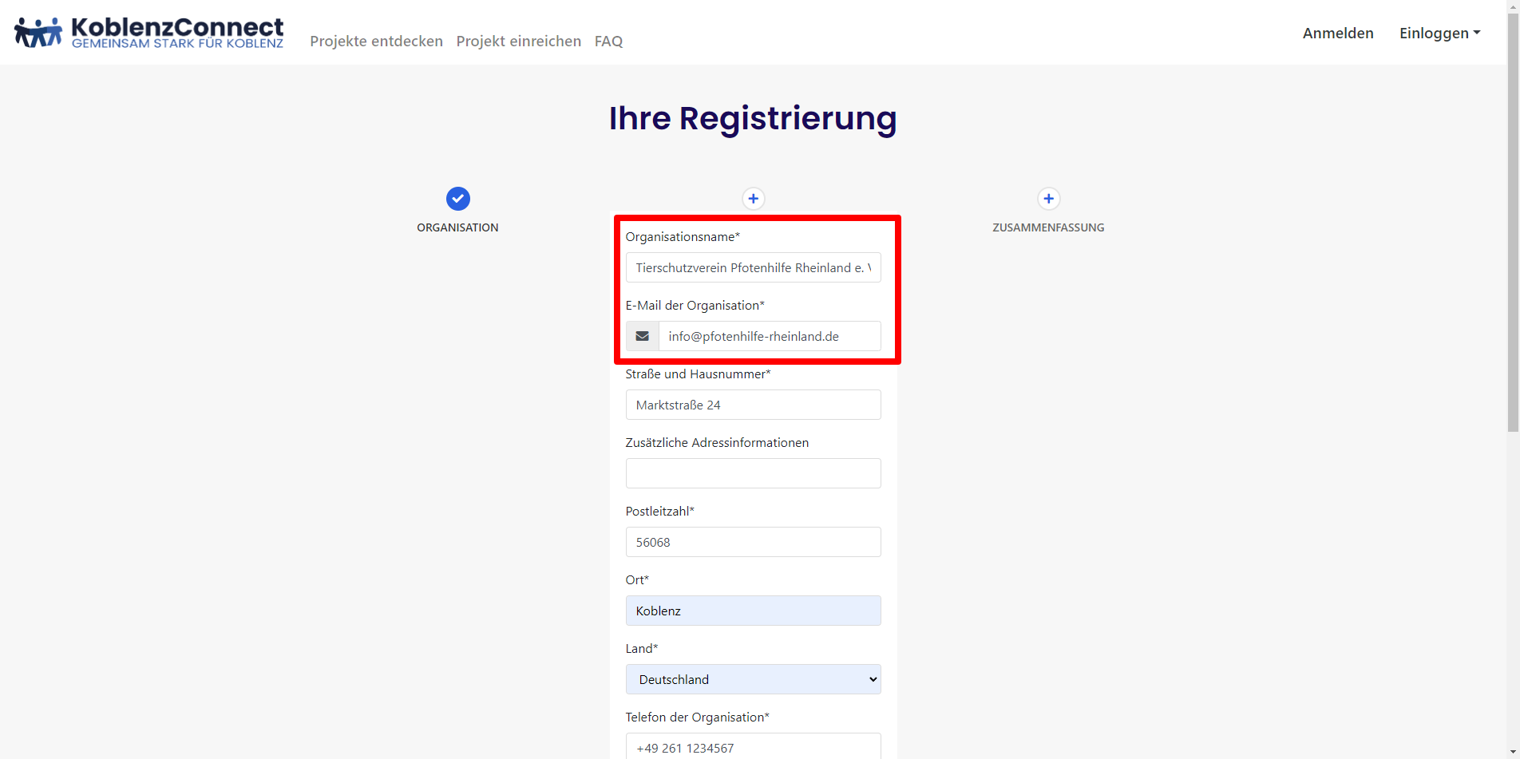
Task: Open Projekte entdecken in the navigation
Action: coord(376,41)
